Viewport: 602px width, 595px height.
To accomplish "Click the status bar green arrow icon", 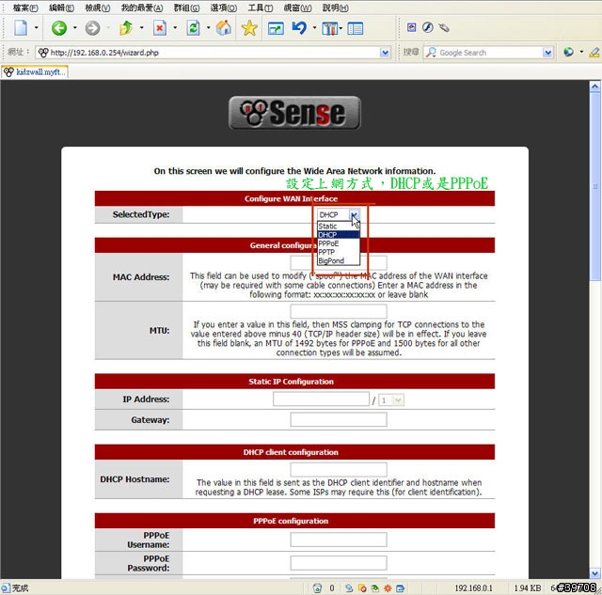I will [x=374, y=588].
